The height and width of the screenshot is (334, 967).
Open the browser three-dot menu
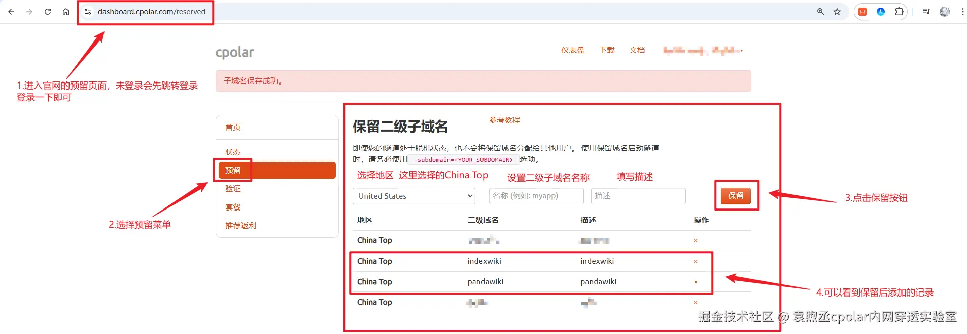point(962,12)
